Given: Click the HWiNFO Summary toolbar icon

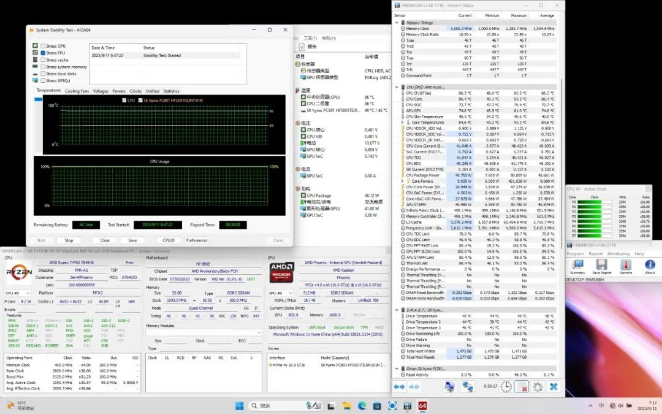Looking at the screenshot, I should 577,267.
